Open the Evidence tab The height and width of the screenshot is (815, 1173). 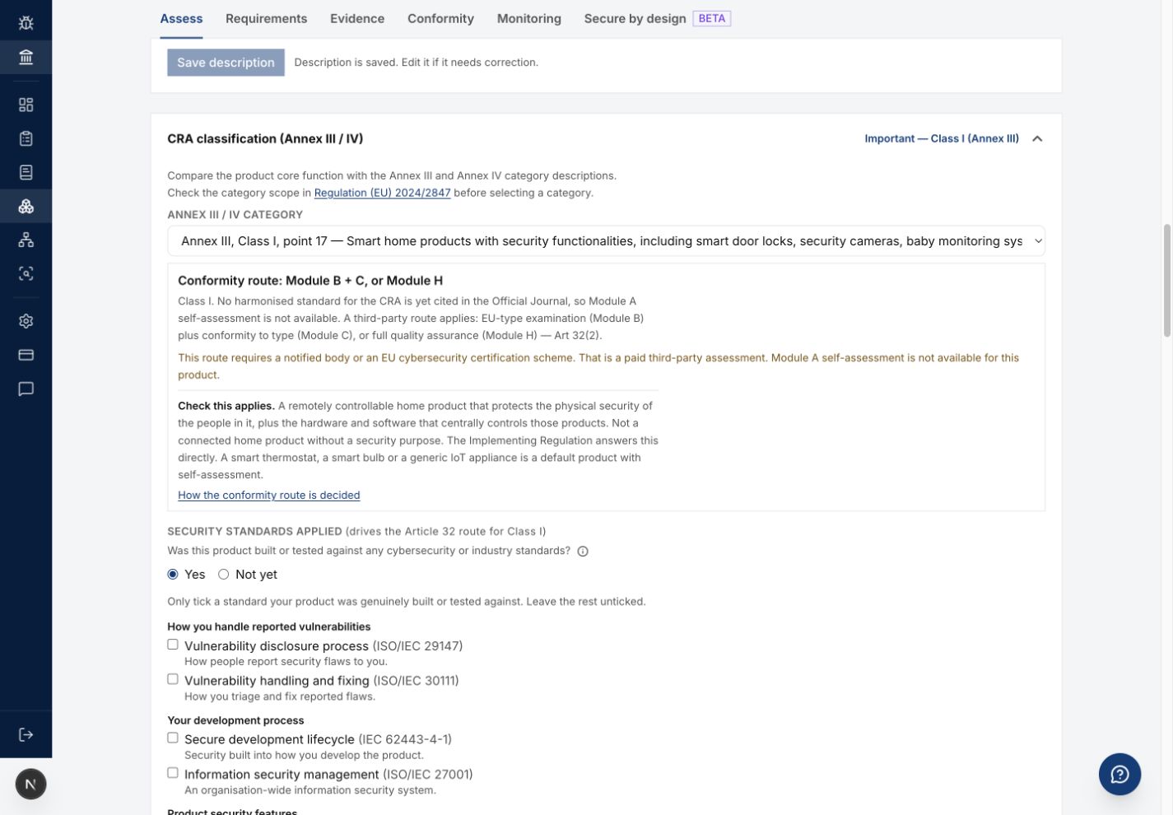pos(357,18)
